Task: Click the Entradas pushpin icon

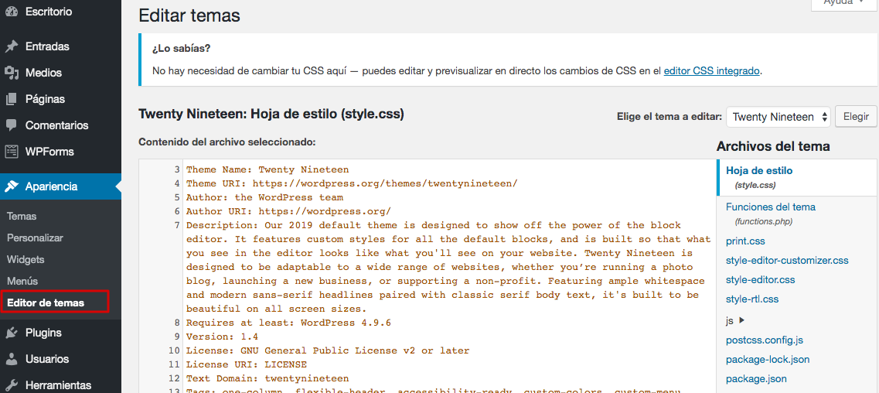Action: [x=12, y=46]
